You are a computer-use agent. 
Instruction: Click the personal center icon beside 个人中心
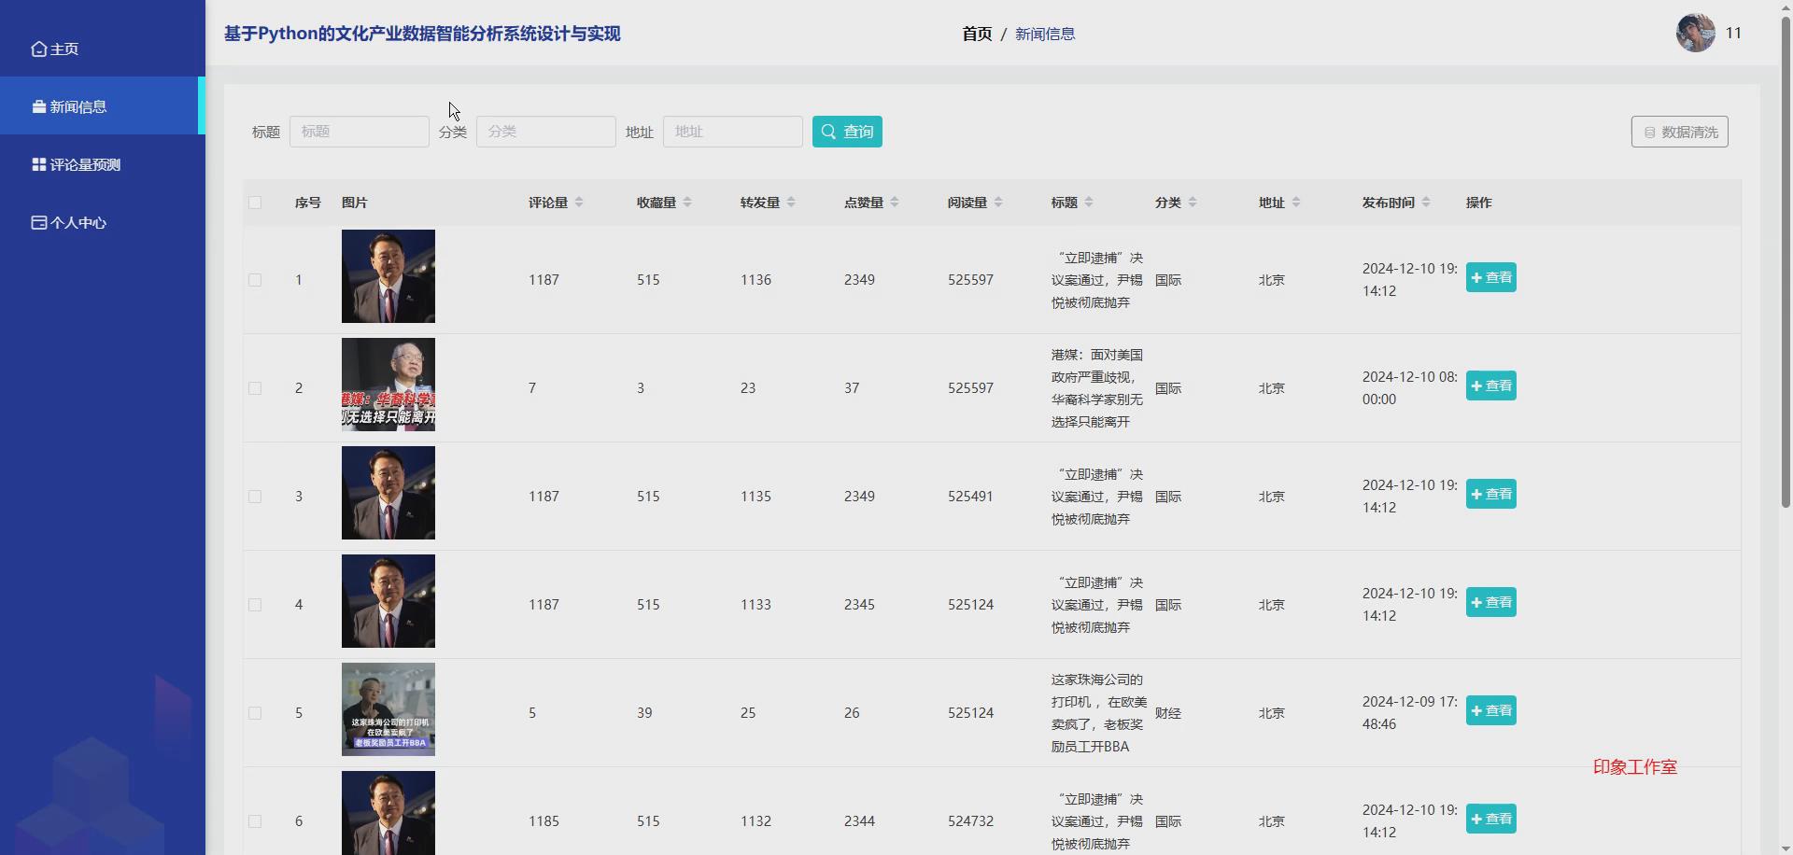[37, 222]
